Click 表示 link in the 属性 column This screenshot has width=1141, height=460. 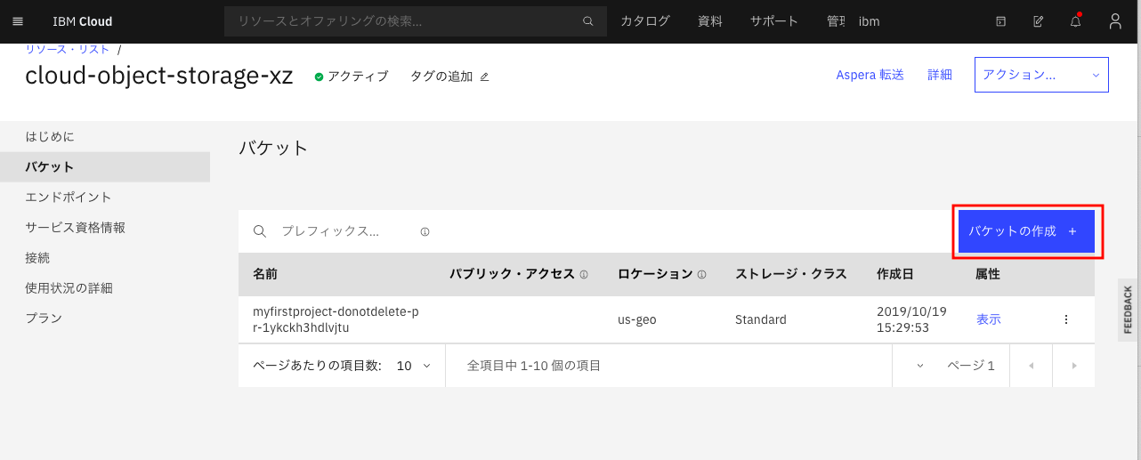pyautogui.click(x=989, y=319)
